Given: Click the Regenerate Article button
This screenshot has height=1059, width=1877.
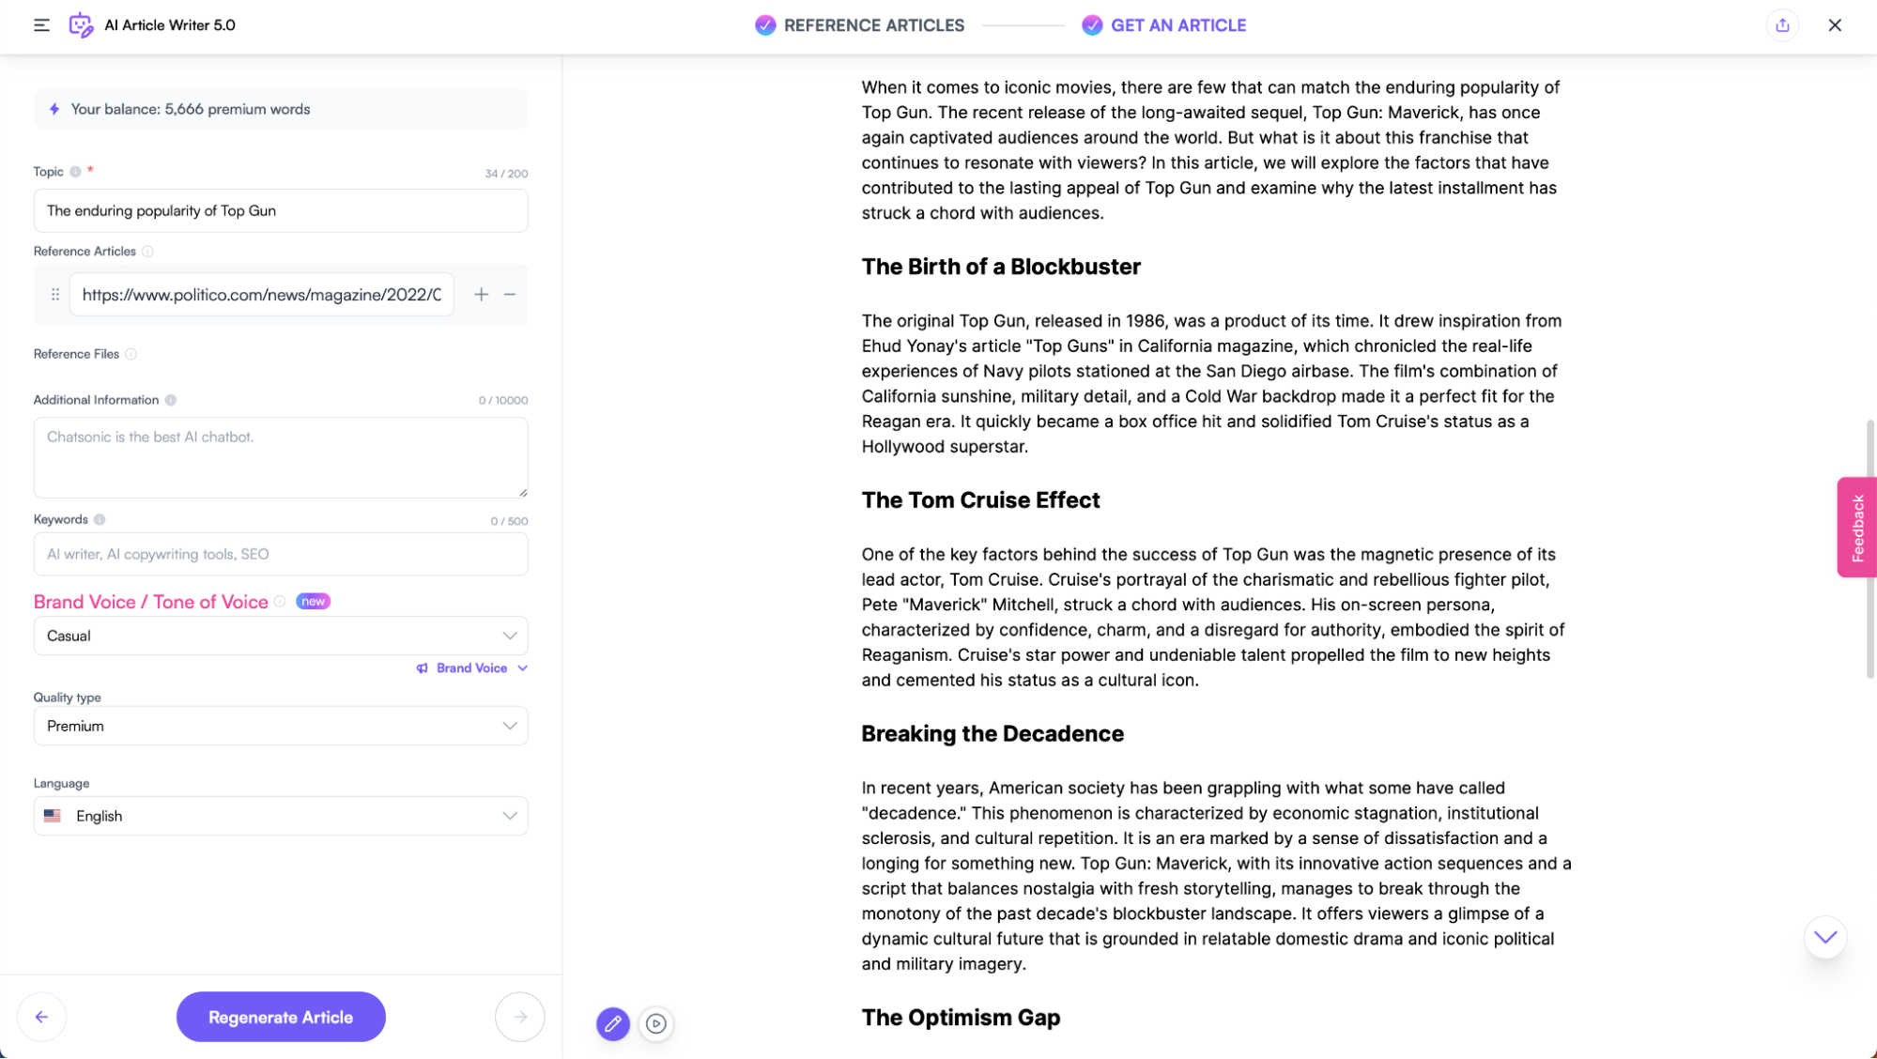Looking at the screenshot, I should coord(280,1017).
